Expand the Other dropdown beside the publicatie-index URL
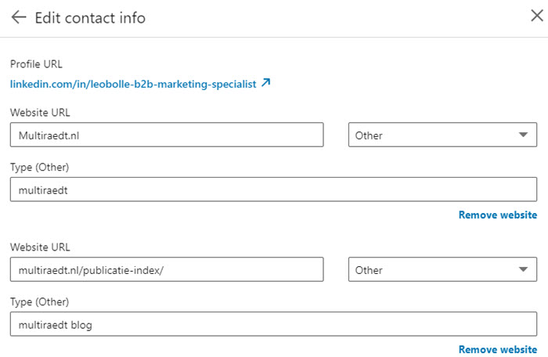 click(442, 269)
